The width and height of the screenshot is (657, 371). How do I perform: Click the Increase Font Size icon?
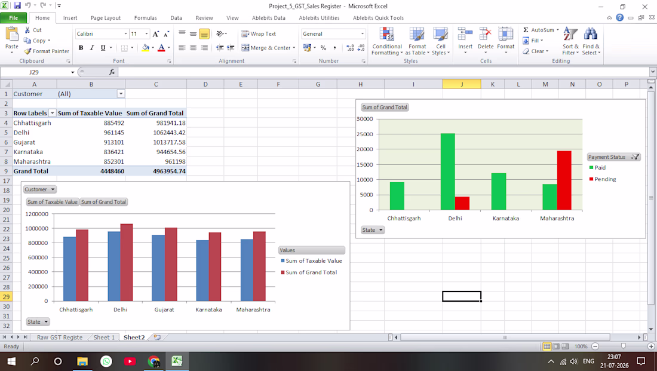click(156, 34)
